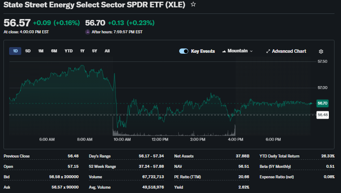The image size is (341, 193).
Task: Choose the 1Y time range
Action: click(x=82, y=51)
